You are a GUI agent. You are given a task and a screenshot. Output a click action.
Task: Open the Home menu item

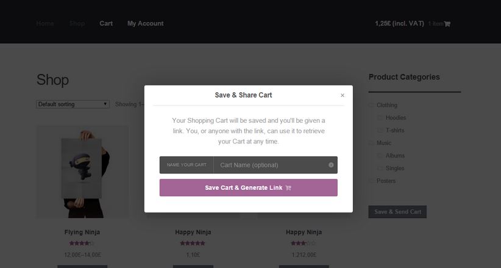point(44,23)
